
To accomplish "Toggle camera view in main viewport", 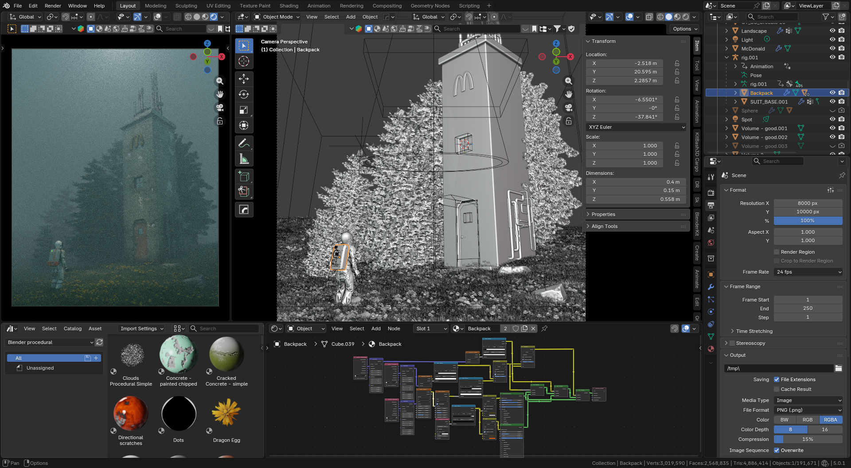I will pos(569,108).
